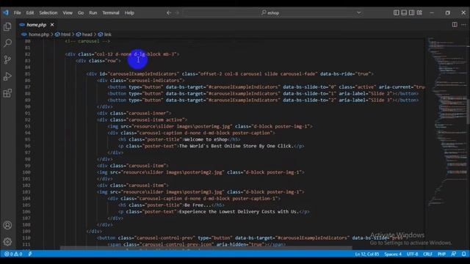Click line number 85 in the gutter
Viewport: 470px width, 264px height.
point(27,74)
